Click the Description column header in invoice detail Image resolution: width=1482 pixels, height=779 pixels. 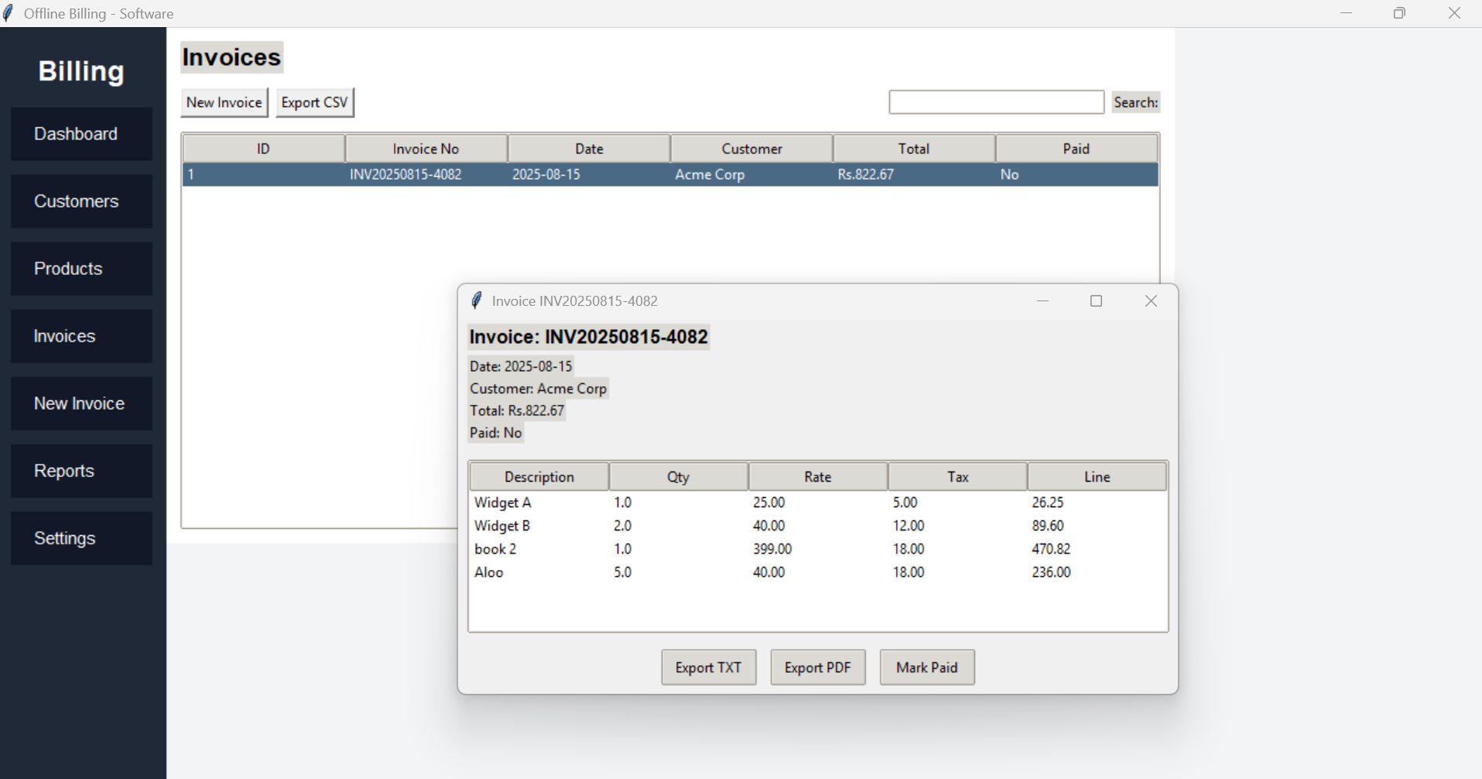539,476
